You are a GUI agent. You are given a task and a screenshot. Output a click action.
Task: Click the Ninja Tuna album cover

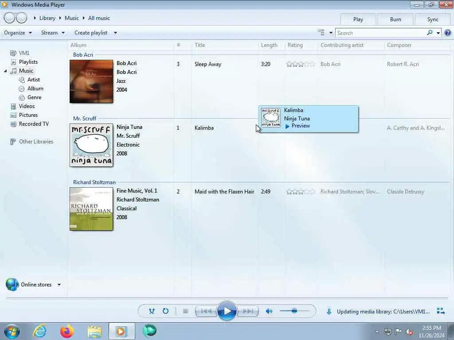click(91, 145)
